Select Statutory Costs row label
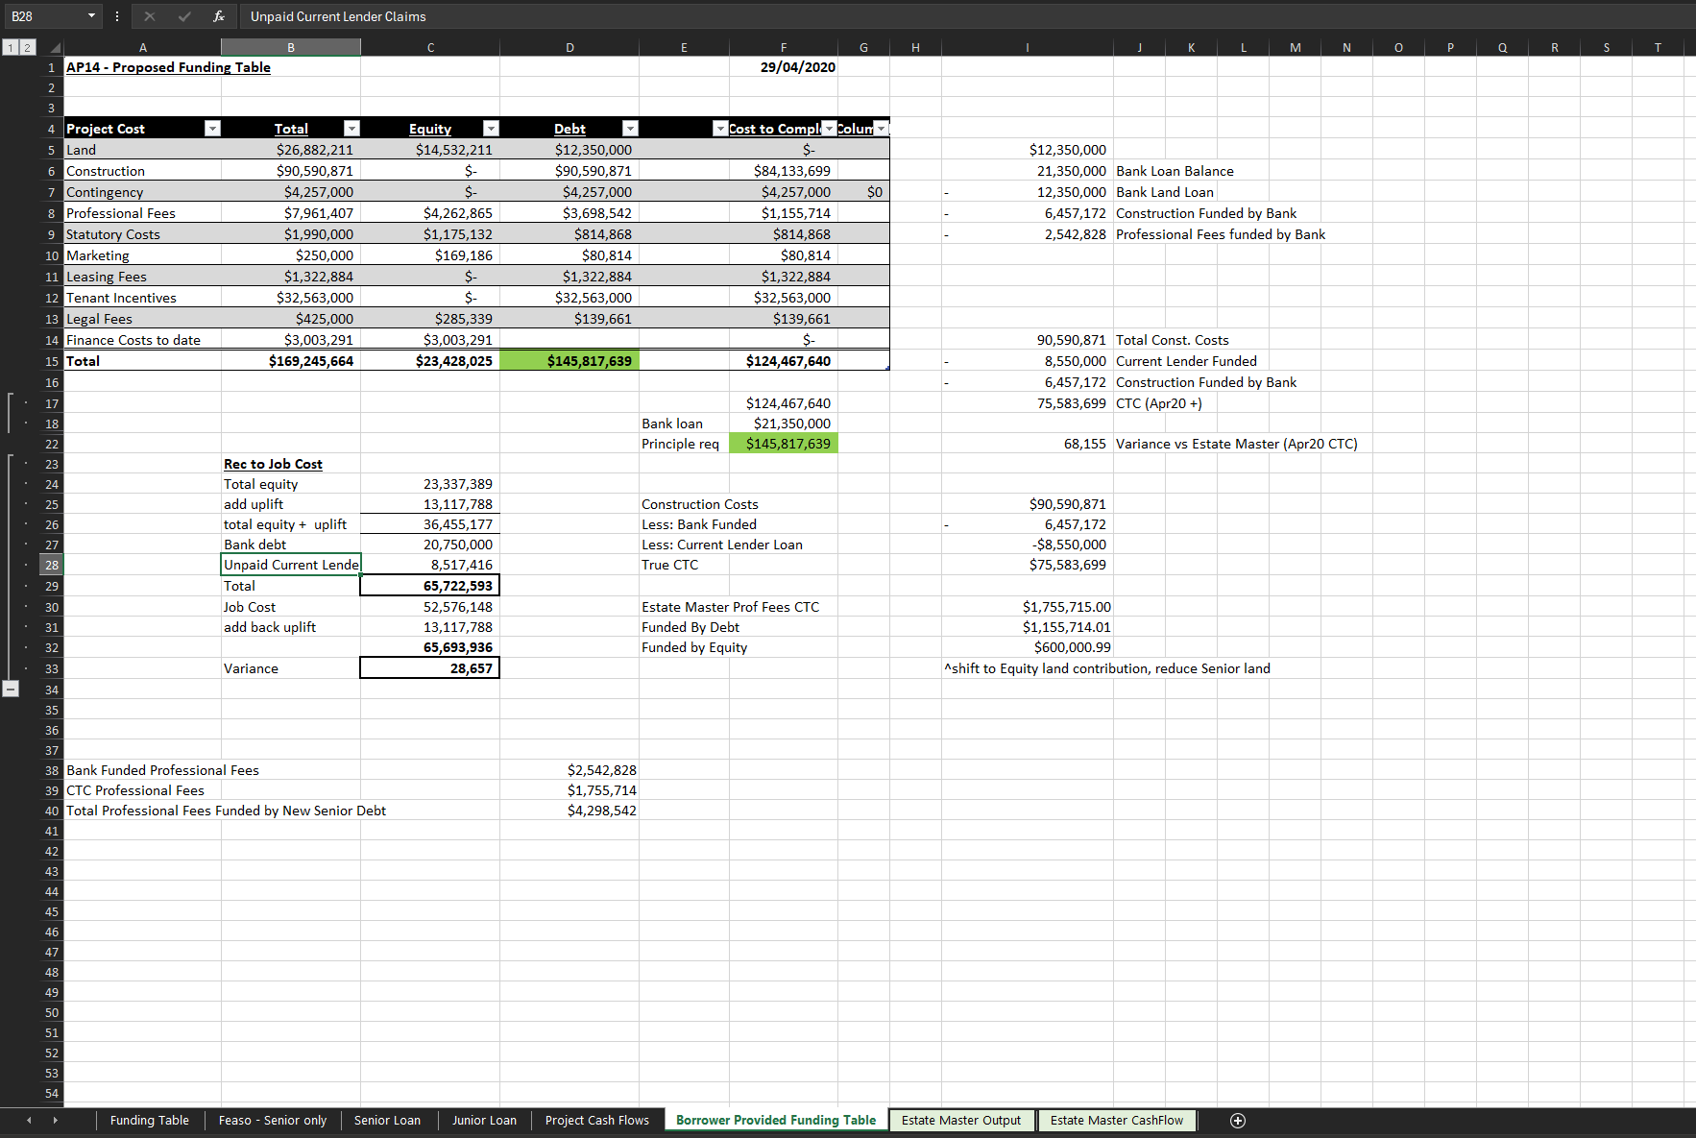 [142, 234]
